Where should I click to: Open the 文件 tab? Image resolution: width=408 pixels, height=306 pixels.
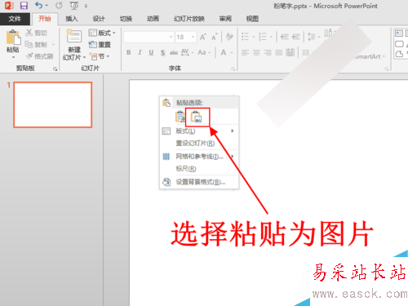pos(15,19)
